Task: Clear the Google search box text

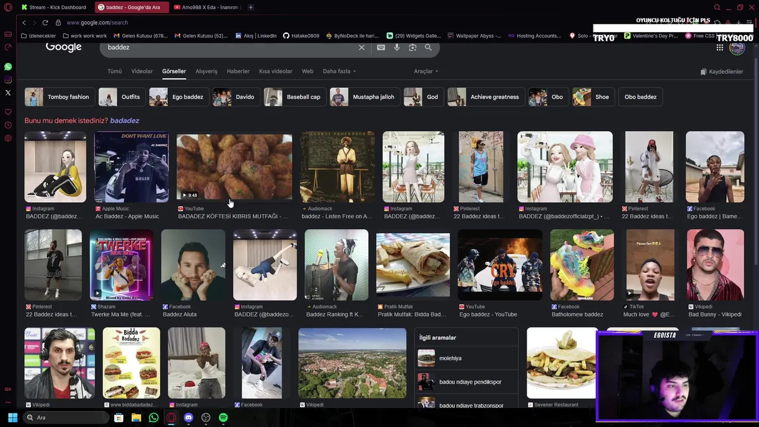Action: (362, 47)
